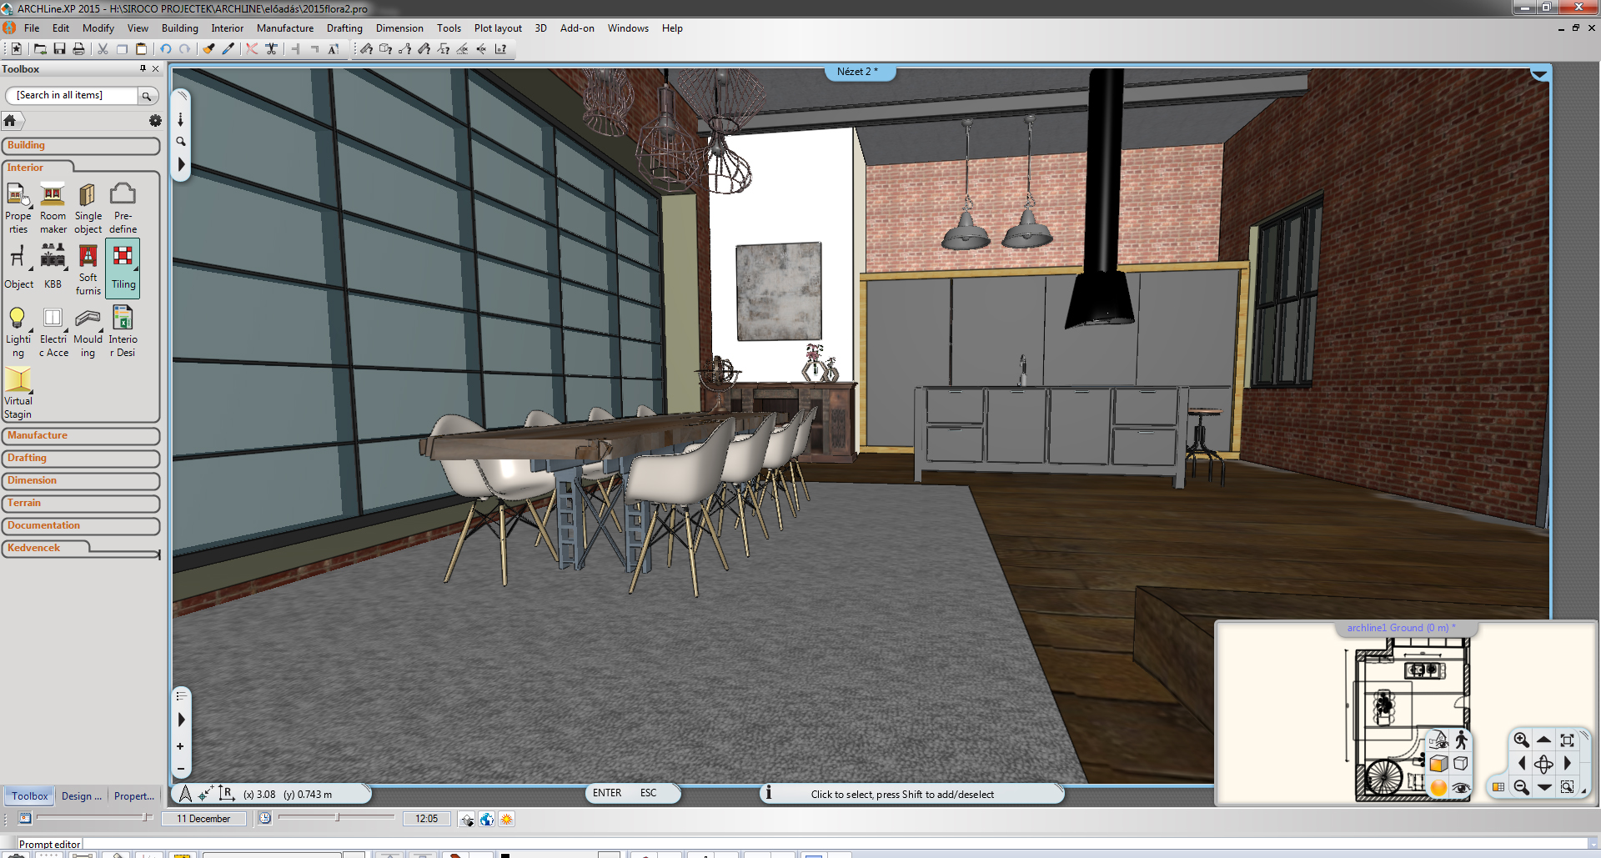The height and width of the screenshot is (858, 1601).
Task: Switch to the Design tab
Action: [x=82, y=796]
